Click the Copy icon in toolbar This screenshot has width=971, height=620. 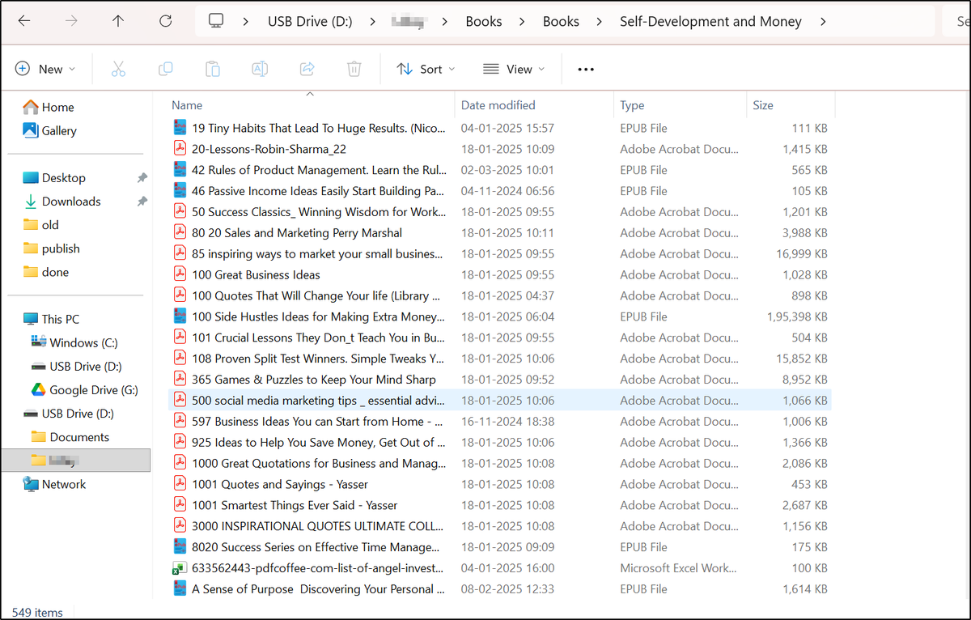(166, 70)
